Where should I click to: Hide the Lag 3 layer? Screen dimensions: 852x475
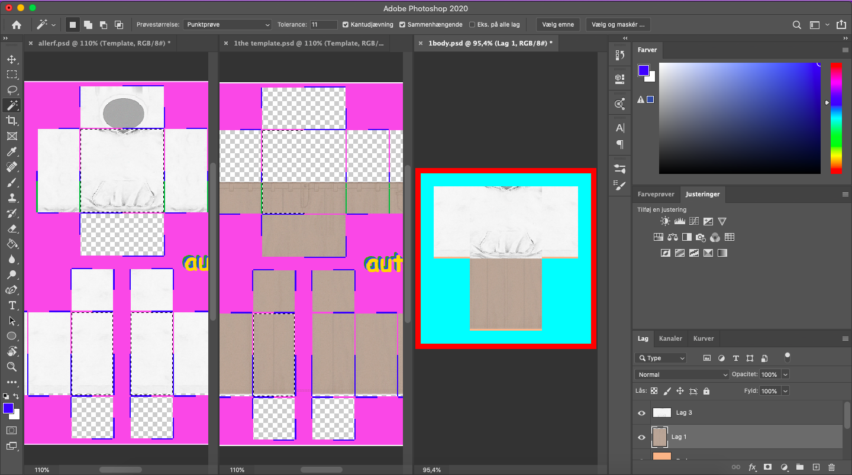[641, 412]
